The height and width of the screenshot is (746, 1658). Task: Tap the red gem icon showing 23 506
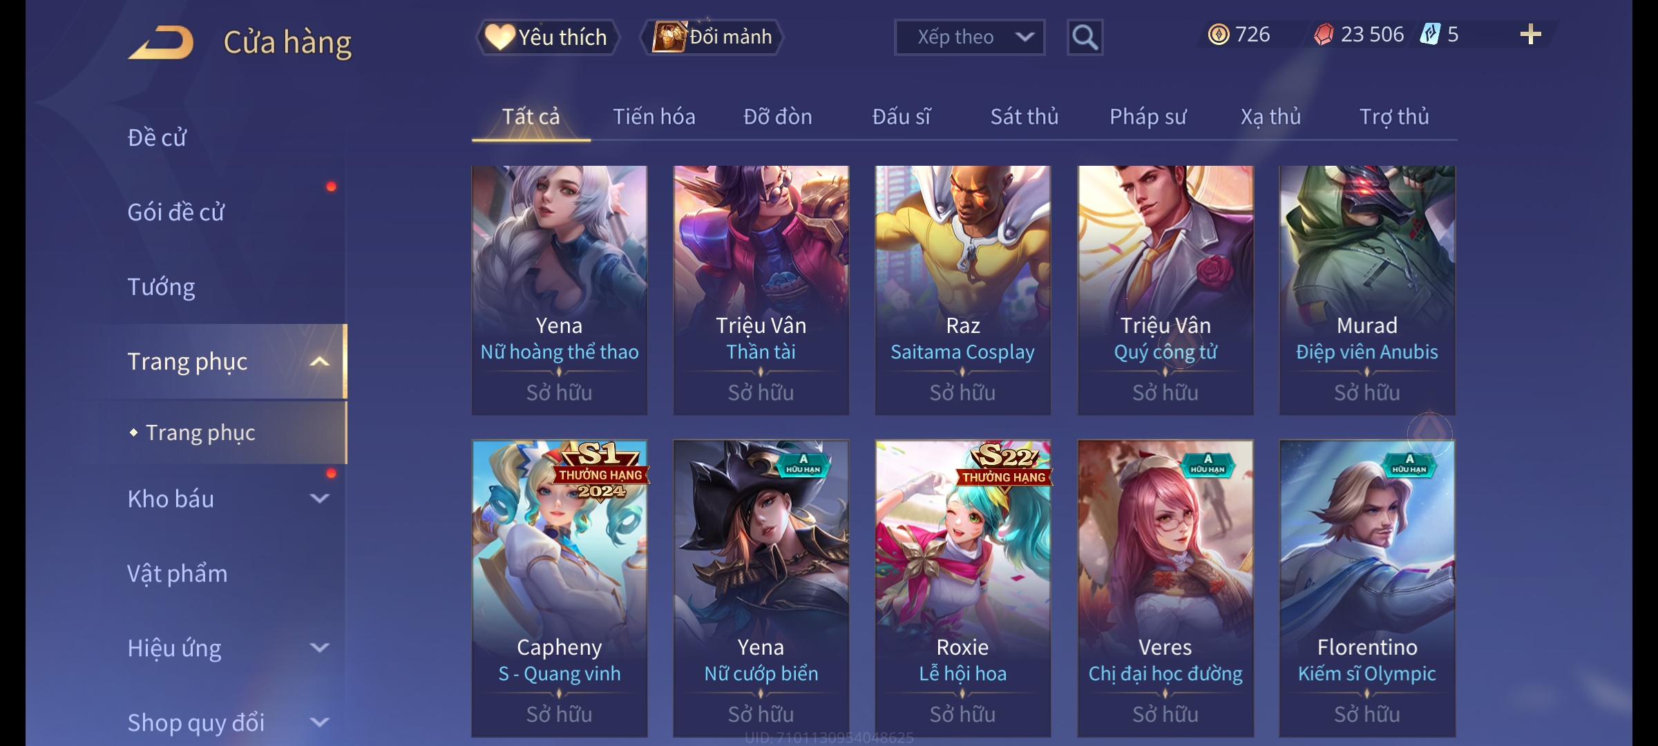pos(1324,35)
